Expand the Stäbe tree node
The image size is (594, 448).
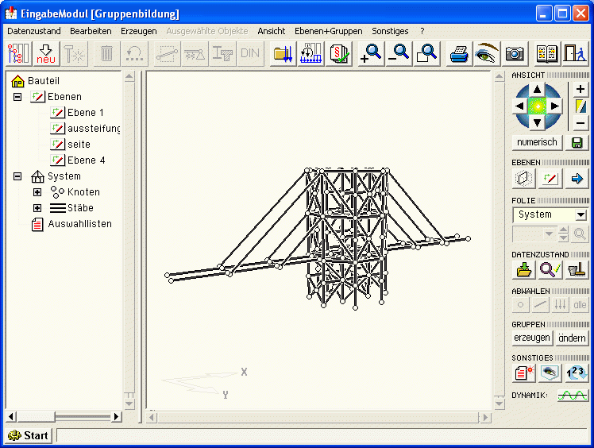(37, 208)
